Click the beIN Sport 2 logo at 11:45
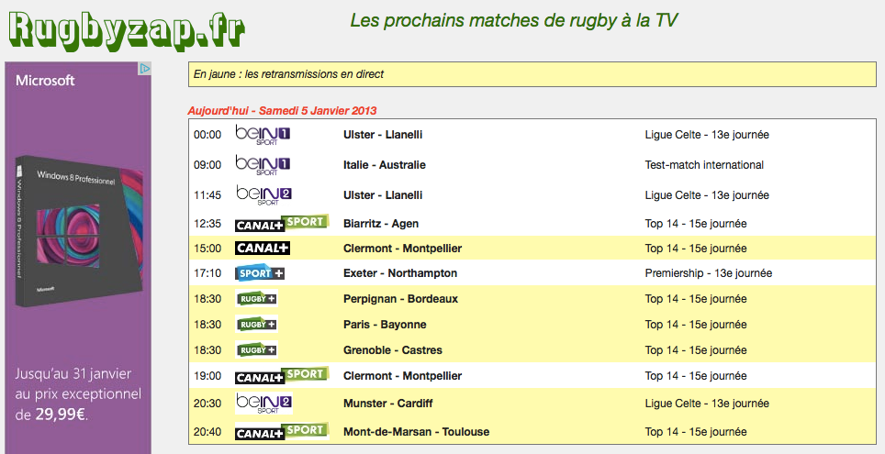The image size is (885, 454). tap(263, 195)
